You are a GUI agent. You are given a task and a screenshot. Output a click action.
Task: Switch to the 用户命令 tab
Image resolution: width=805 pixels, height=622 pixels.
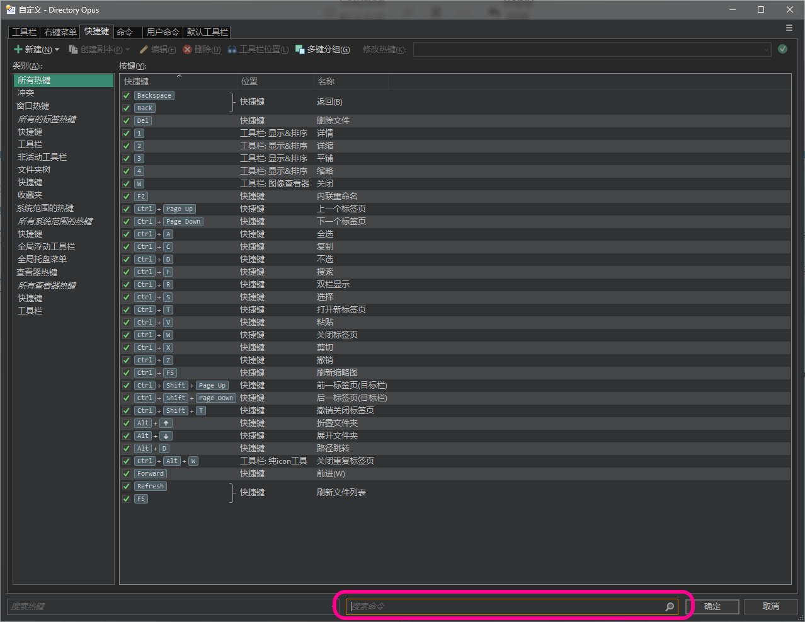(x=163, y=32)
